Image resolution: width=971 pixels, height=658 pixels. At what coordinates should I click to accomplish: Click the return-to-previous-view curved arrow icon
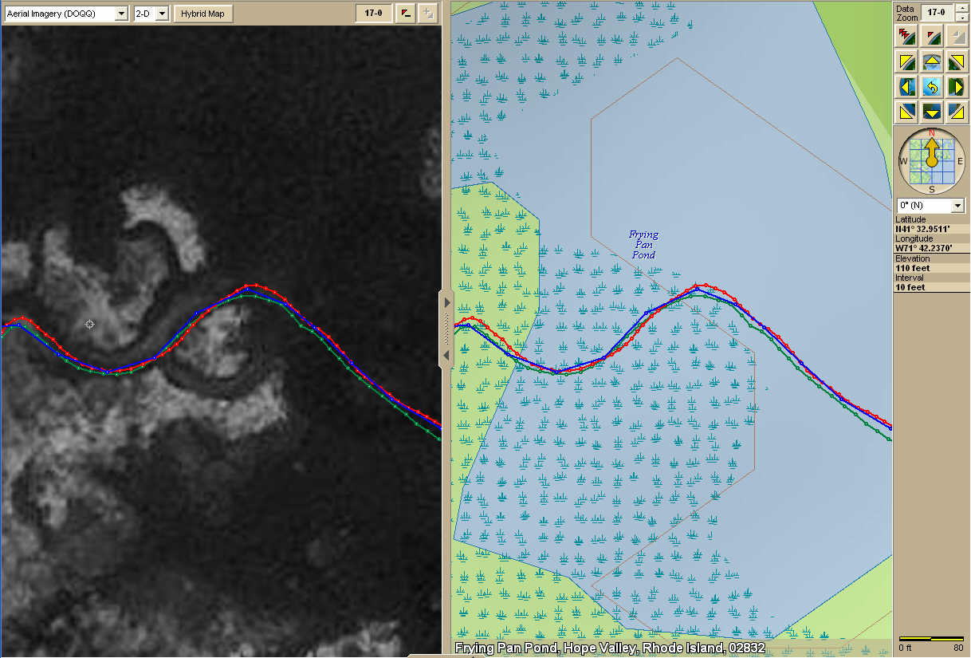[931, 86]
